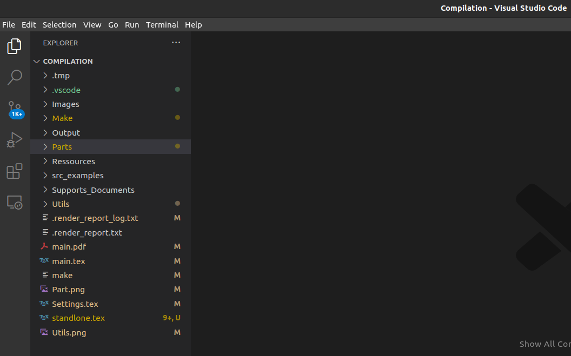Open Explorer more actions ellipsis

pos(176,43)
